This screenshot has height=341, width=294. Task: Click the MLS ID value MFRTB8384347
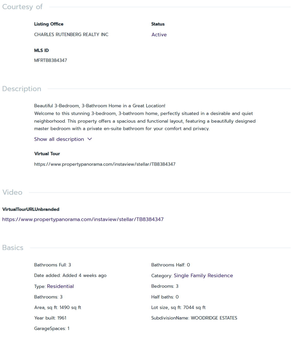(50, 61)
